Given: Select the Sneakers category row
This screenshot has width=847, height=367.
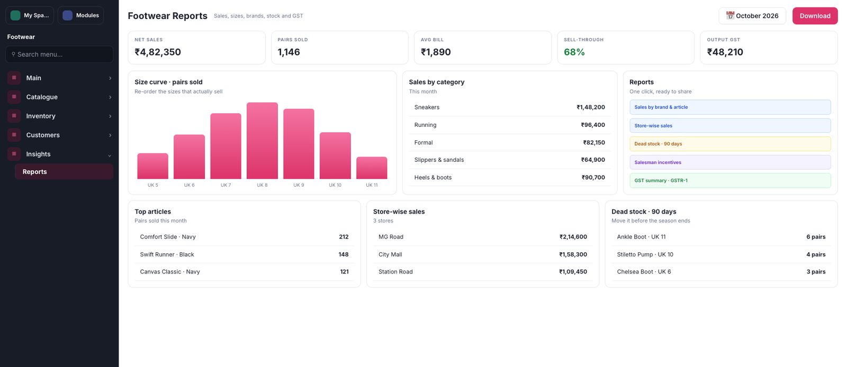Looking at the screenshot, I should click(x=510, y=107).
